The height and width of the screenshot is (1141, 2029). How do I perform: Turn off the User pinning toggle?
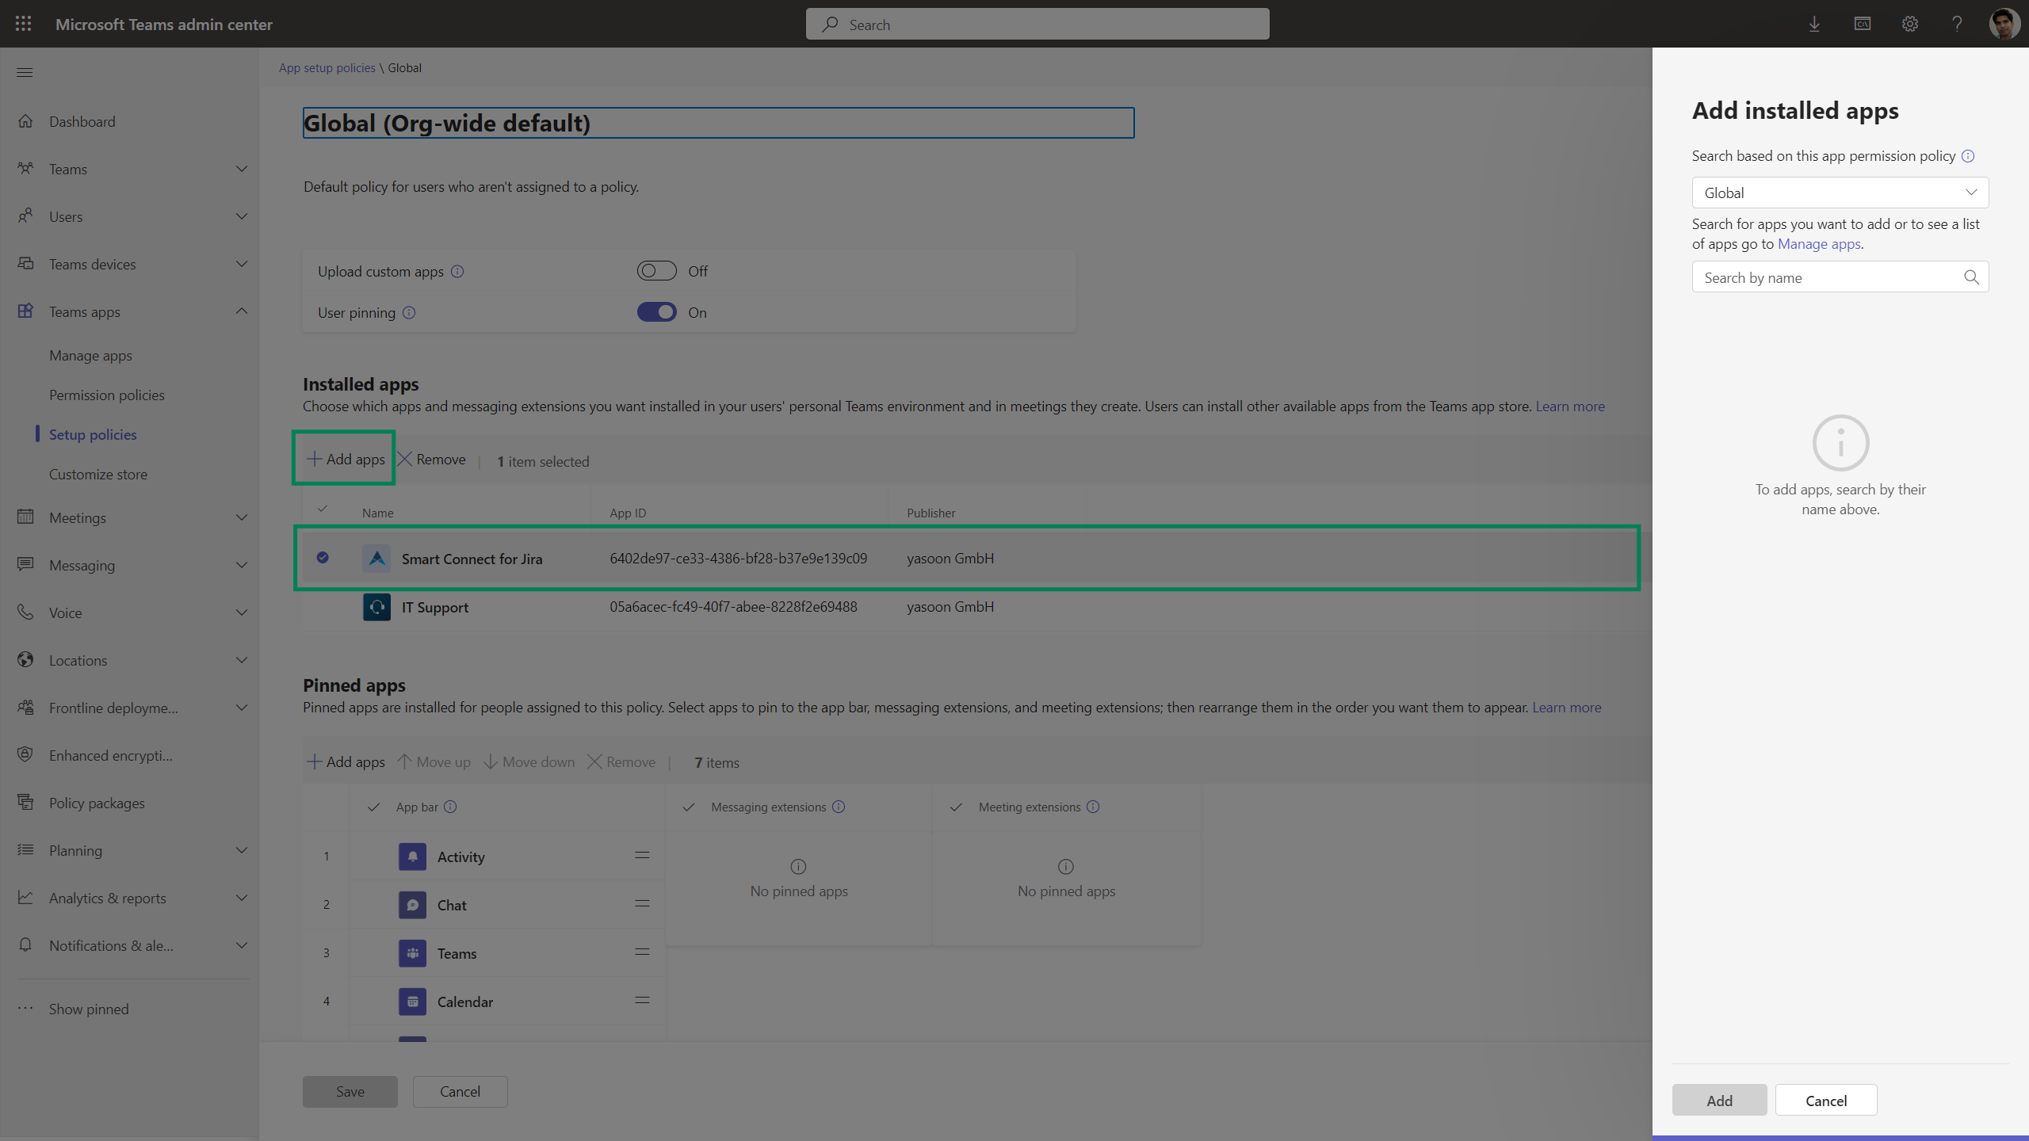(656, 312)
